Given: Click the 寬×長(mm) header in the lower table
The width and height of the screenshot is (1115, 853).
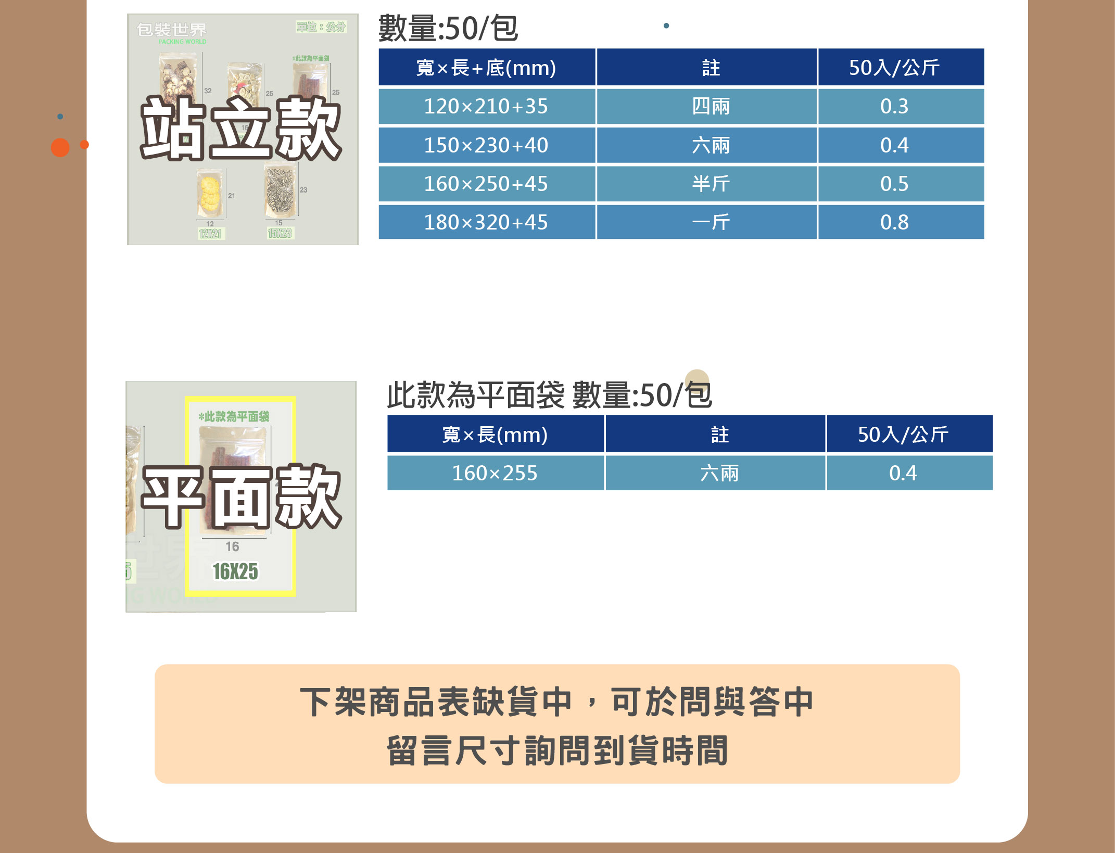Looking at the screenshot, I should click(495, 434).
